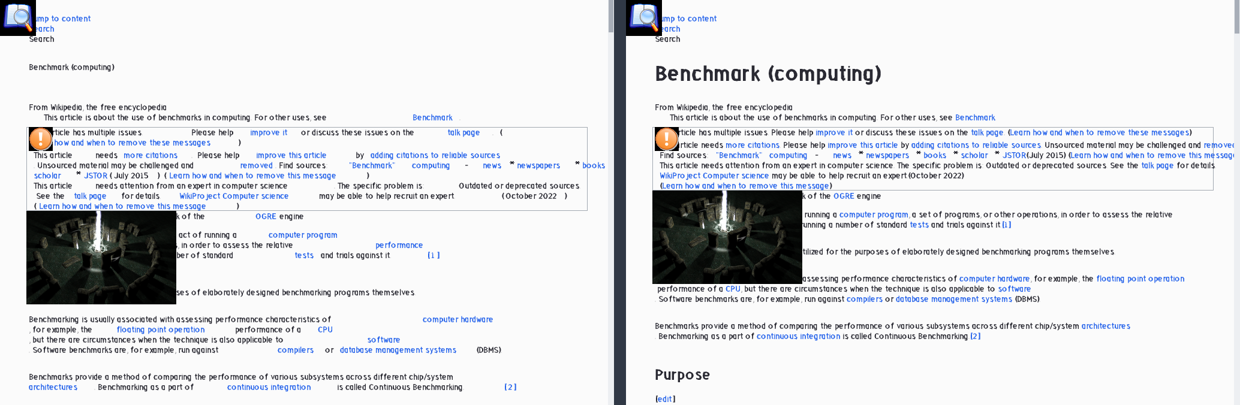This screenshot has width=1240, height=405.
Task: Click 'OGRE' engine link in right pane
Action: (844, 196)
